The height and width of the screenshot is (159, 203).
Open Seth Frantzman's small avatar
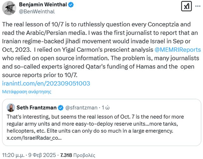click(x=11, y=107)
